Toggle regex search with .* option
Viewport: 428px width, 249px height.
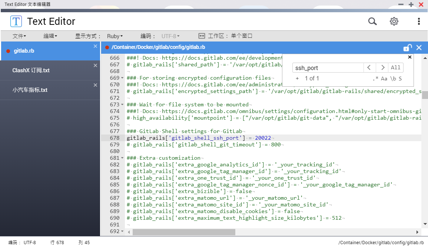point(375,78)
